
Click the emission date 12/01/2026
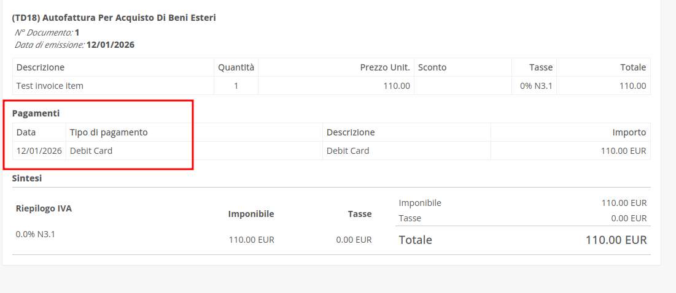pyautogui.click(x=111, y=45)
